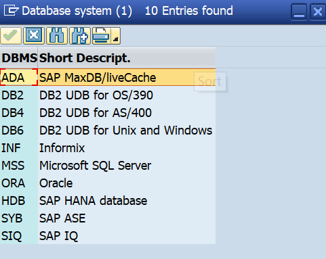326x259 pixels.
Task: Select the DB2 code cell
Action: [x=19, y=95]
